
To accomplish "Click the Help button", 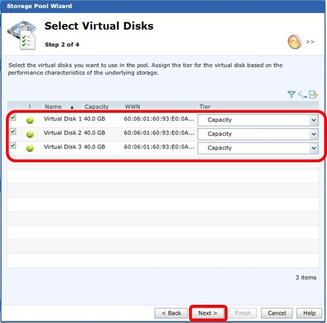I will pyautogui.click(x=310, y=313).
